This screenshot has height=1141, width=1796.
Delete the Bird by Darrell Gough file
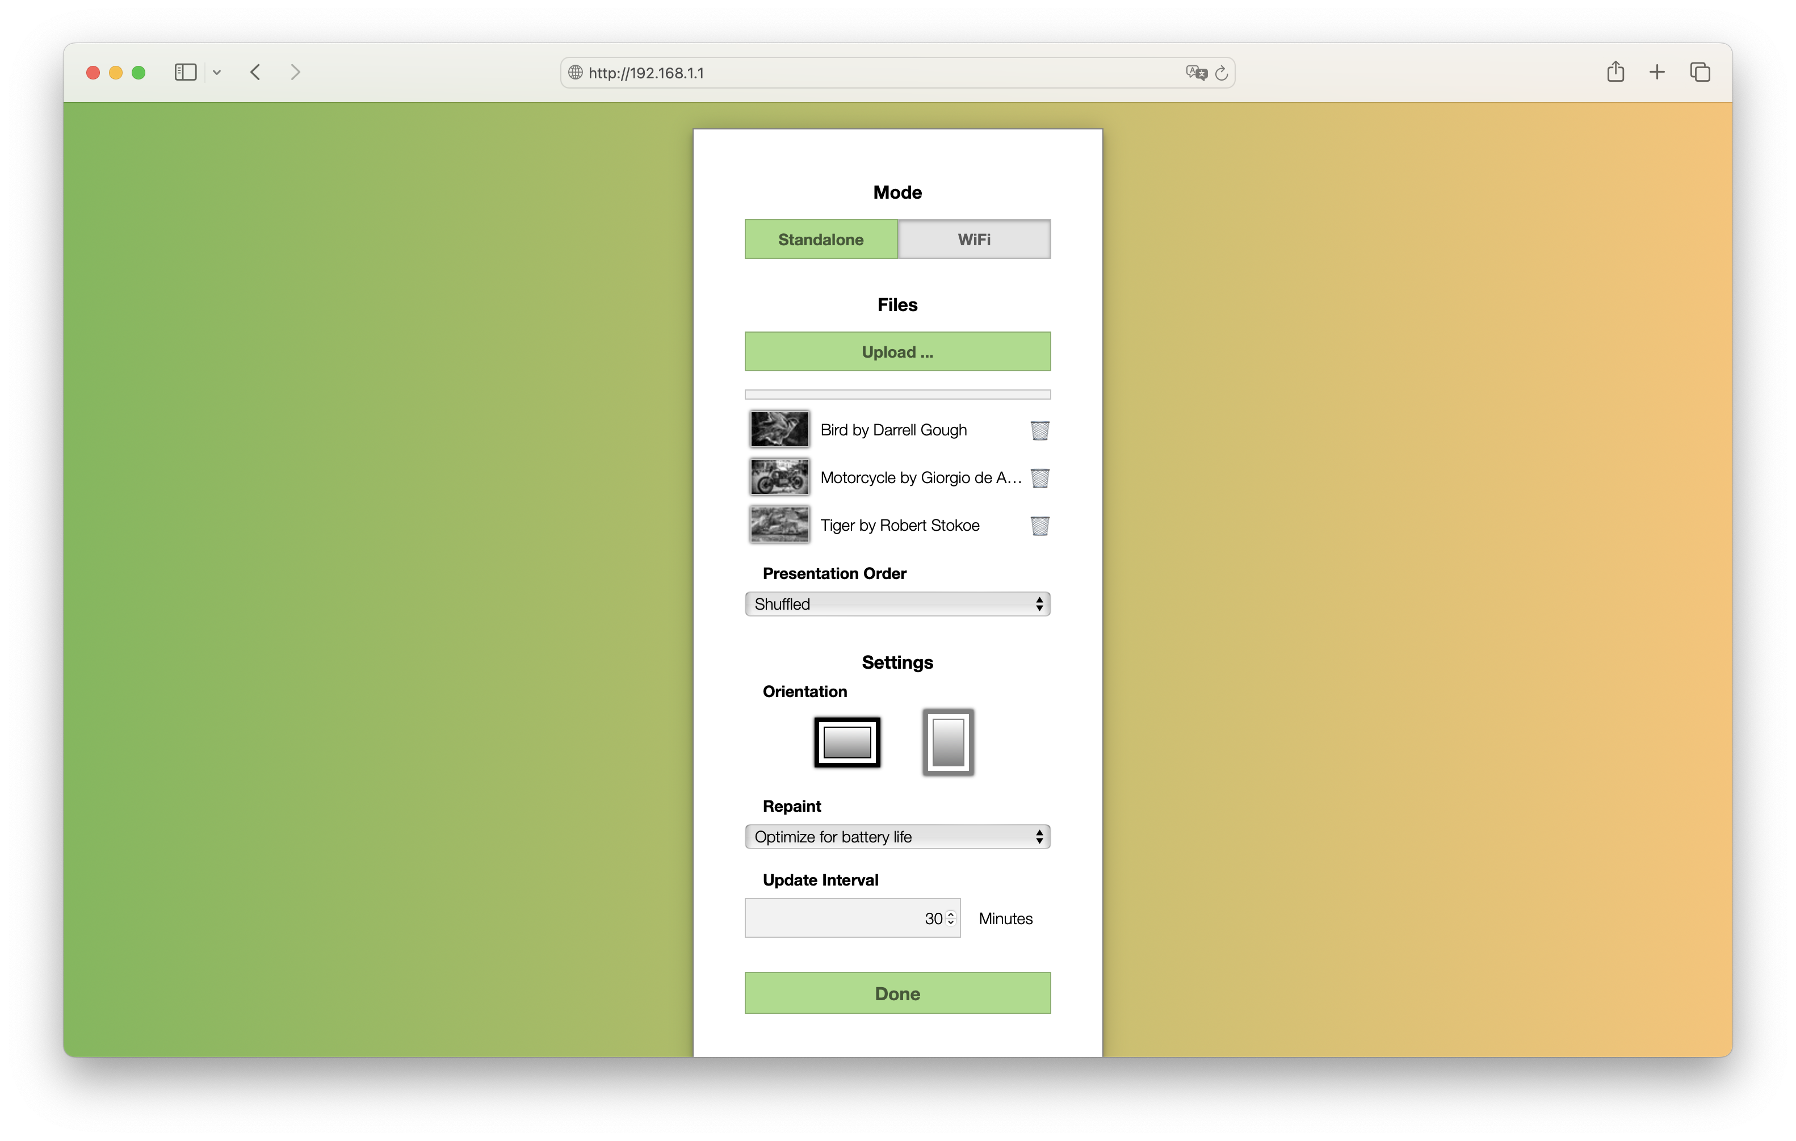pyautogui.click(x=1040, y=430)
